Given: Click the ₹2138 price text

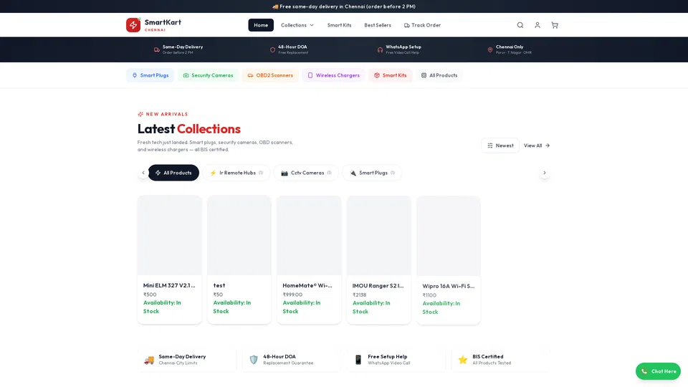Looking at the screenshot, I should [x=359, y=295].
